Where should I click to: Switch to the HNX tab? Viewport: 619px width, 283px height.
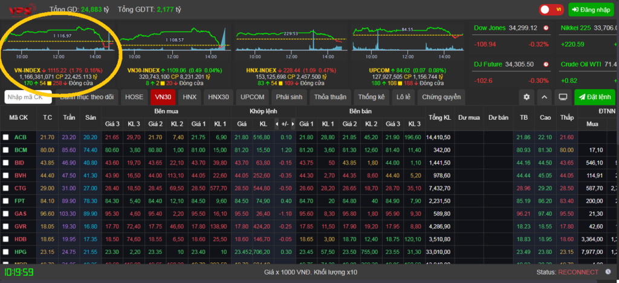click(x=189, y=97)
